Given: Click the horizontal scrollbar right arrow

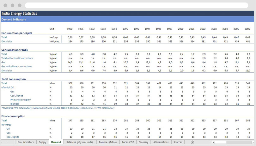Looking at the screenshot, I should [x=253, y=142].
